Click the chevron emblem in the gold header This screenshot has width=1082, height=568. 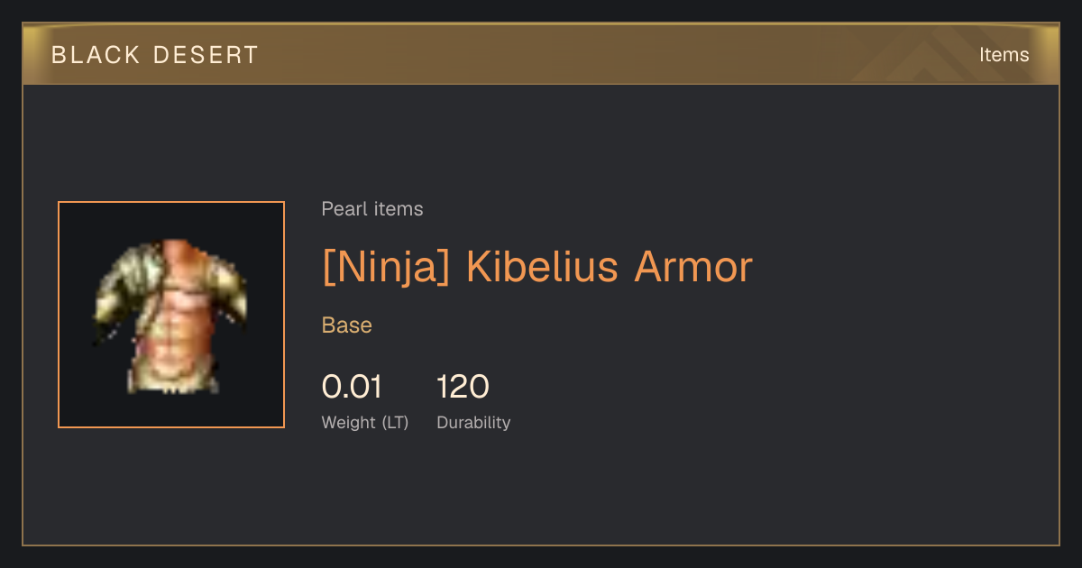pos(938,55)
